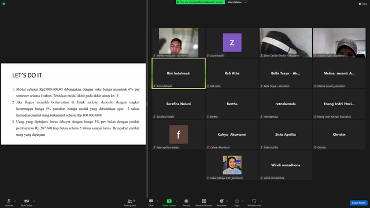
Task: Select the Windi romadhona participant tile
Action: coord(286,165)
